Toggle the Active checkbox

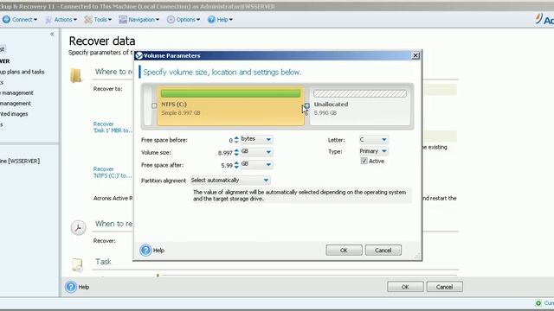pyautogui.click(x=364, y=161)
